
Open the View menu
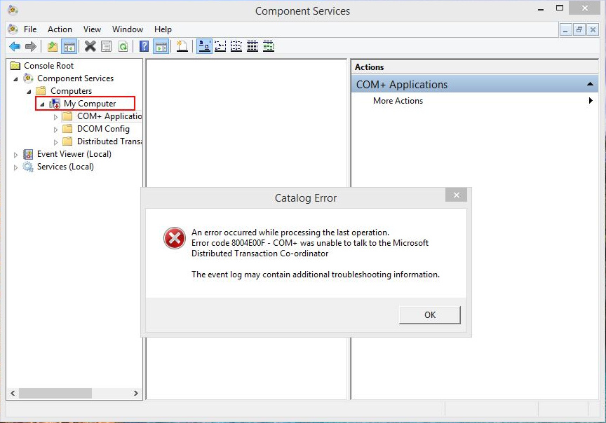coord(92,29)
